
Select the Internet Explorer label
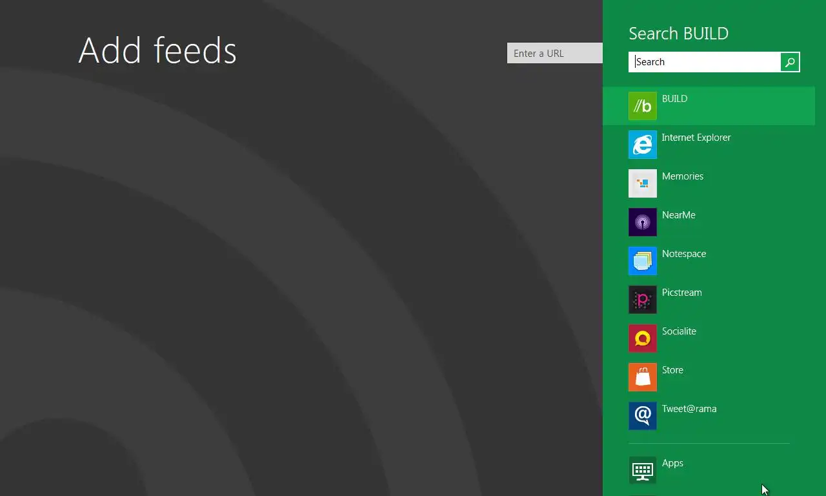(696, 138)
